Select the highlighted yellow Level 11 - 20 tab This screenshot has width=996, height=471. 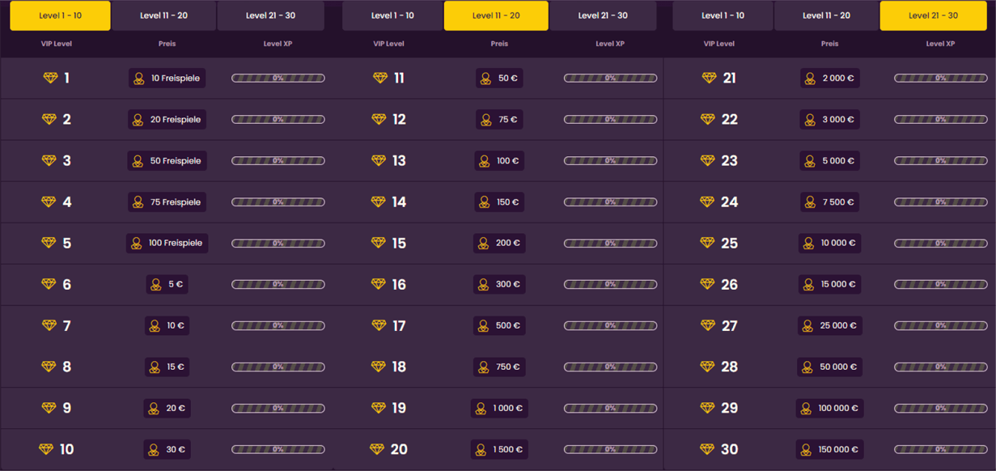click(x=496, y=15)
